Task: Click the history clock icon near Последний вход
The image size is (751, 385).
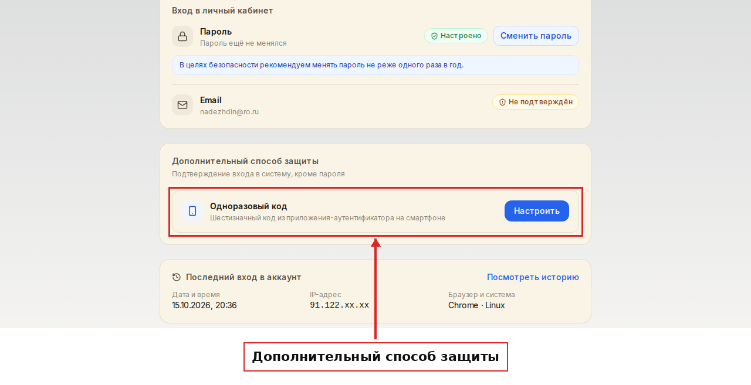Action: pyautogui.click(x=177, y=277)
